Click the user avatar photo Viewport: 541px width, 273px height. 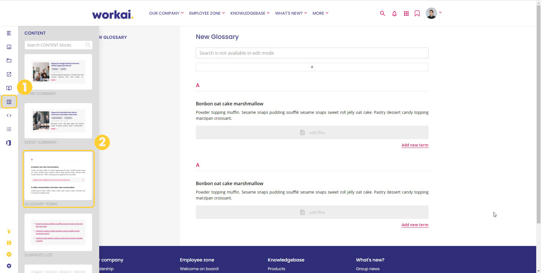coord(431,13)
